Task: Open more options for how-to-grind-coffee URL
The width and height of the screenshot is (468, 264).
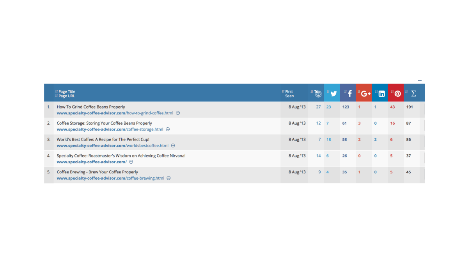Action: click(x=178, y=113)
